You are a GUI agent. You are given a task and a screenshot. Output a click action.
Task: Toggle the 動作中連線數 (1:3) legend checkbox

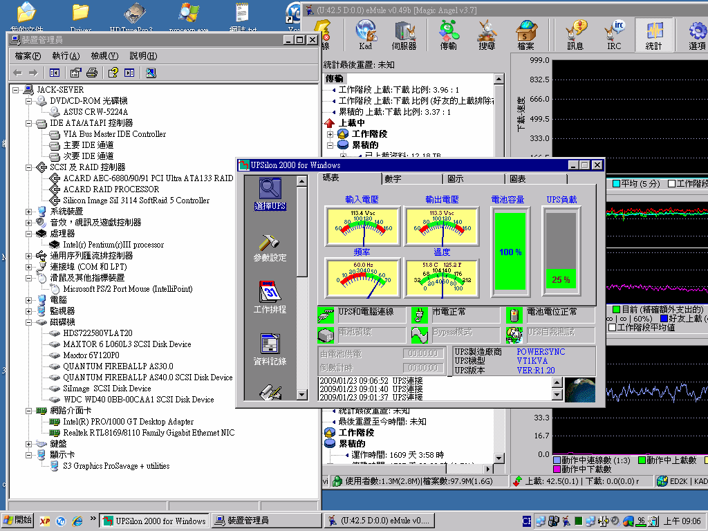tap(557, 460)
